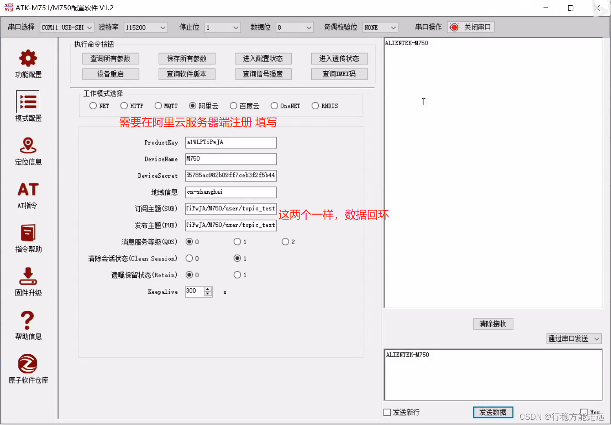Open the 串口选择 COM11 dropdown
Viewport: 611px width, 425px height.
pyautogui.click(x=67, y=27)
